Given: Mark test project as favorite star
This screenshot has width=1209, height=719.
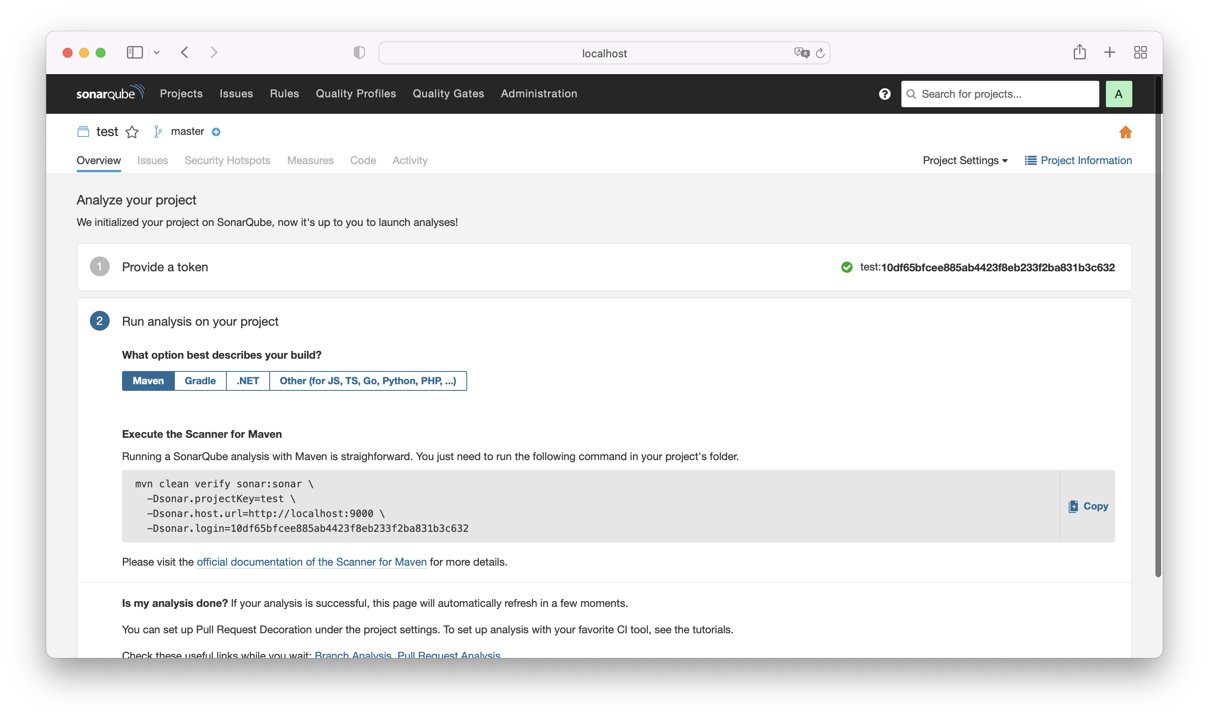Looking at the screenshot, I should tap(132, 132).
